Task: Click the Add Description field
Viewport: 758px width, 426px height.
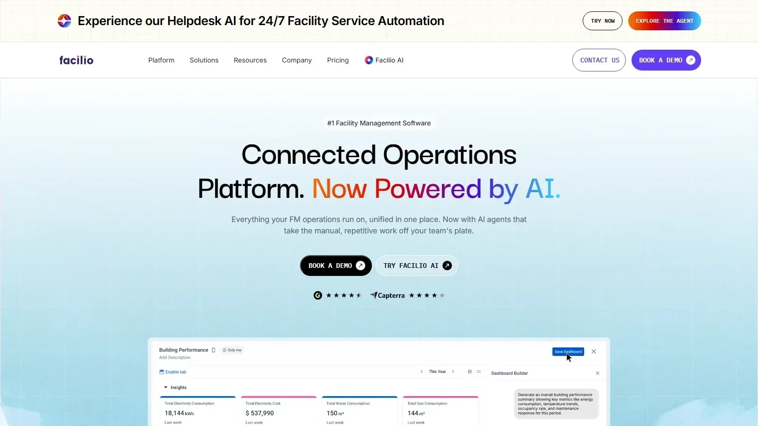Action: coord(175,357)
